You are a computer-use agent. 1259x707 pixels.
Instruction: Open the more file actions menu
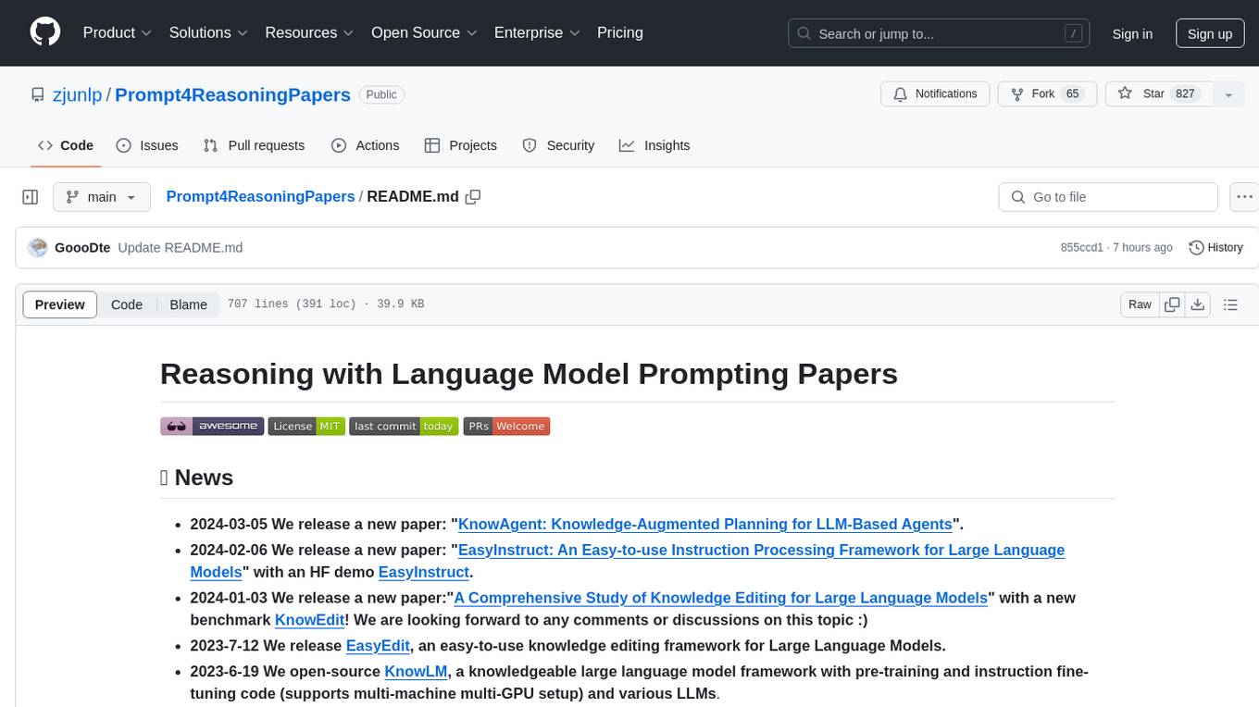[x=1244, y=197]
